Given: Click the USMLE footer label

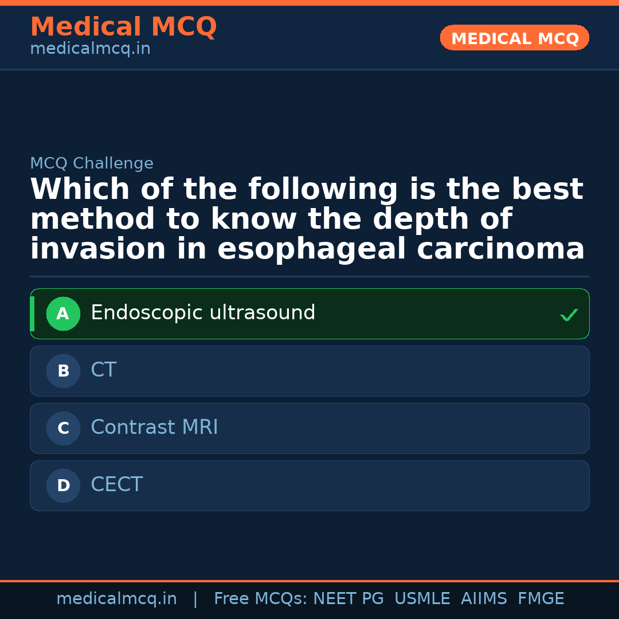Looking at the screenshot, I should (422, 599).
